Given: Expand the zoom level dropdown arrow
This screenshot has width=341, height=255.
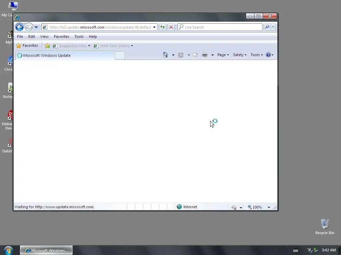Looking at the screenshot, I should (x=269, y=208).
